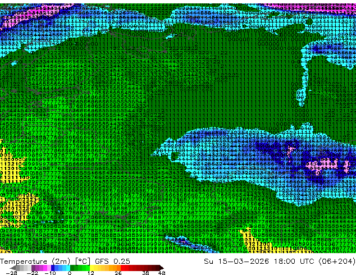Click the "Su 15-03-2026 18:00 UTC (06+204)" timestamp
356x275 pixels.
tap(280, 262)
